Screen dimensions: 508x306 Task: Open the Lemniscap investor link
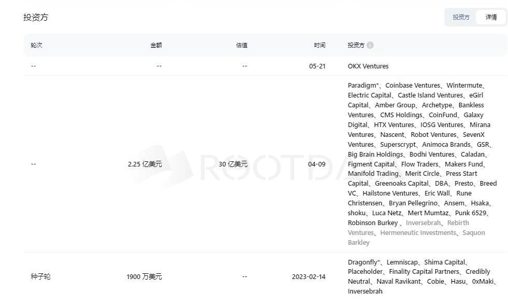click(x=402, y=262)
